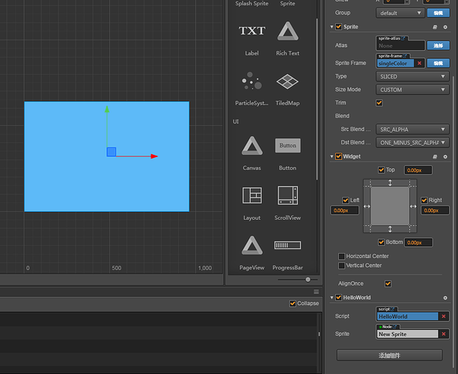The width and height of the screenshot is (458, 374).
Task: Pick the ParticleSystem node icon
Action: click(251, 81)
